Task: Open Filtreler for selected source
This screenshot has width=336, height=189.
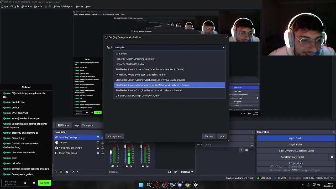Action: point(64,125)
